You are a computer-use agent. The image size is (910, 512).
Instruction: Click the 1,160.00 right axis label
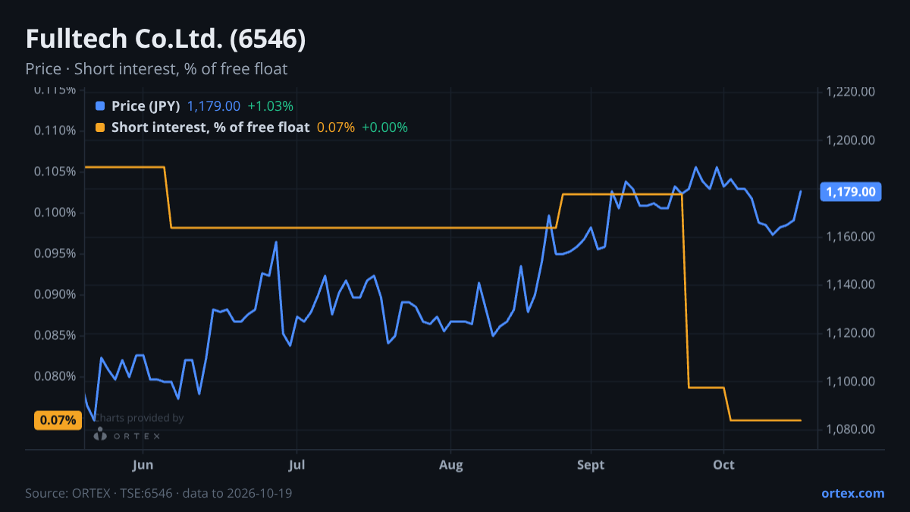(851, 237)
